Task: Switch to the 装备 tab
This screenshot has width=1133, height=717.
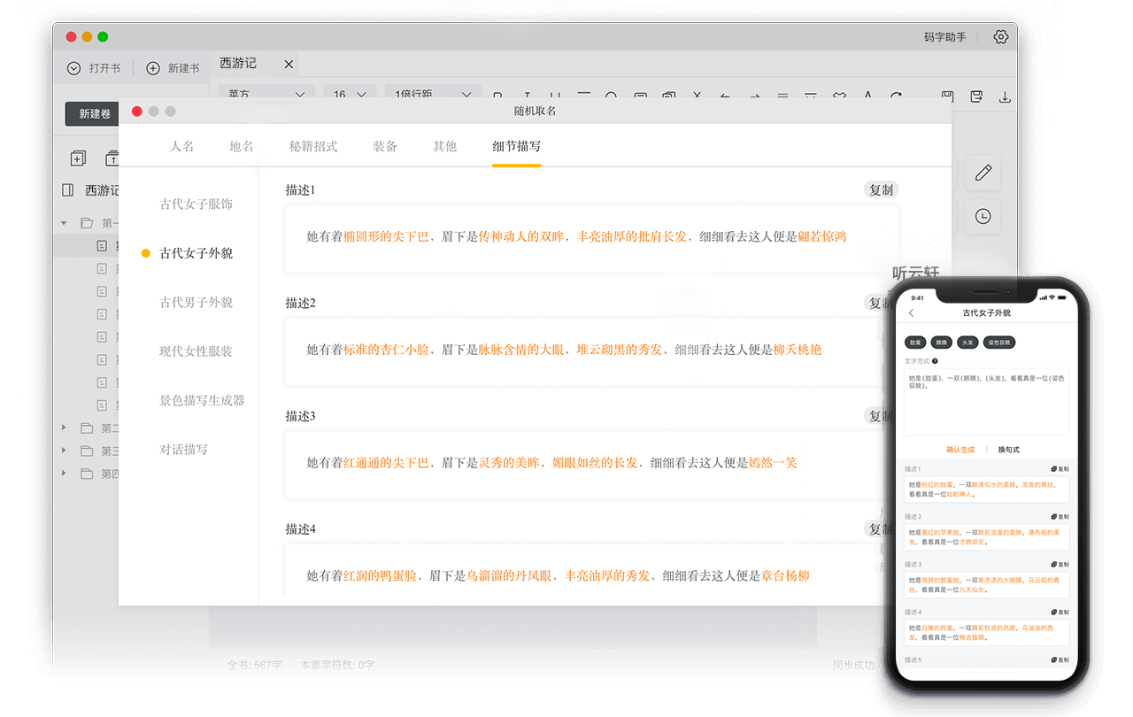Action: pos(385,146)
